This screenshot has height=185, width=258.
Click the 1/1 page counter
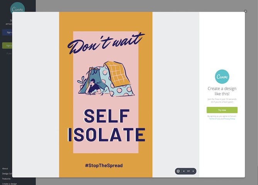click(188, 171)
